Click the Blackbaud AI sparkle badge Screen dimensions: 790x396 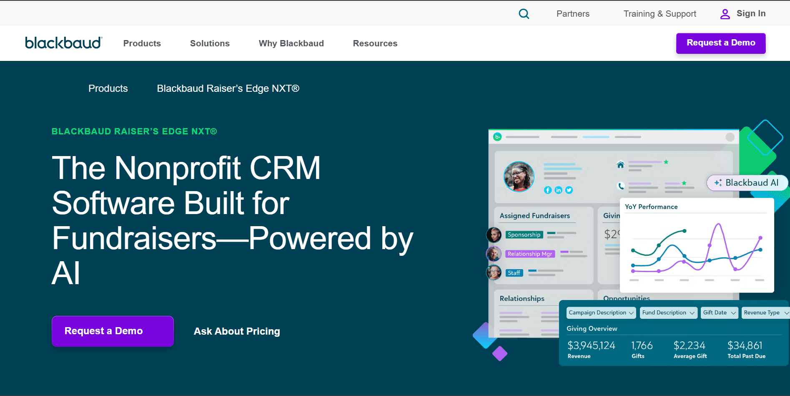pos(747,183)
